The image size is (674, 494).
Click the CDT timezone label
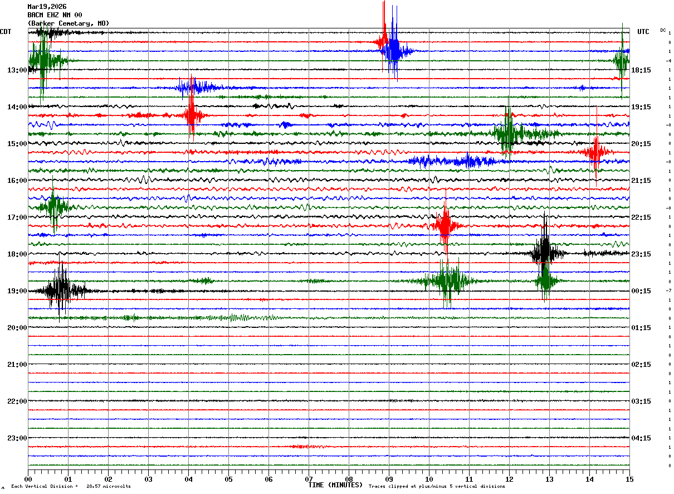pyautogui.click(x=6, y=32)
